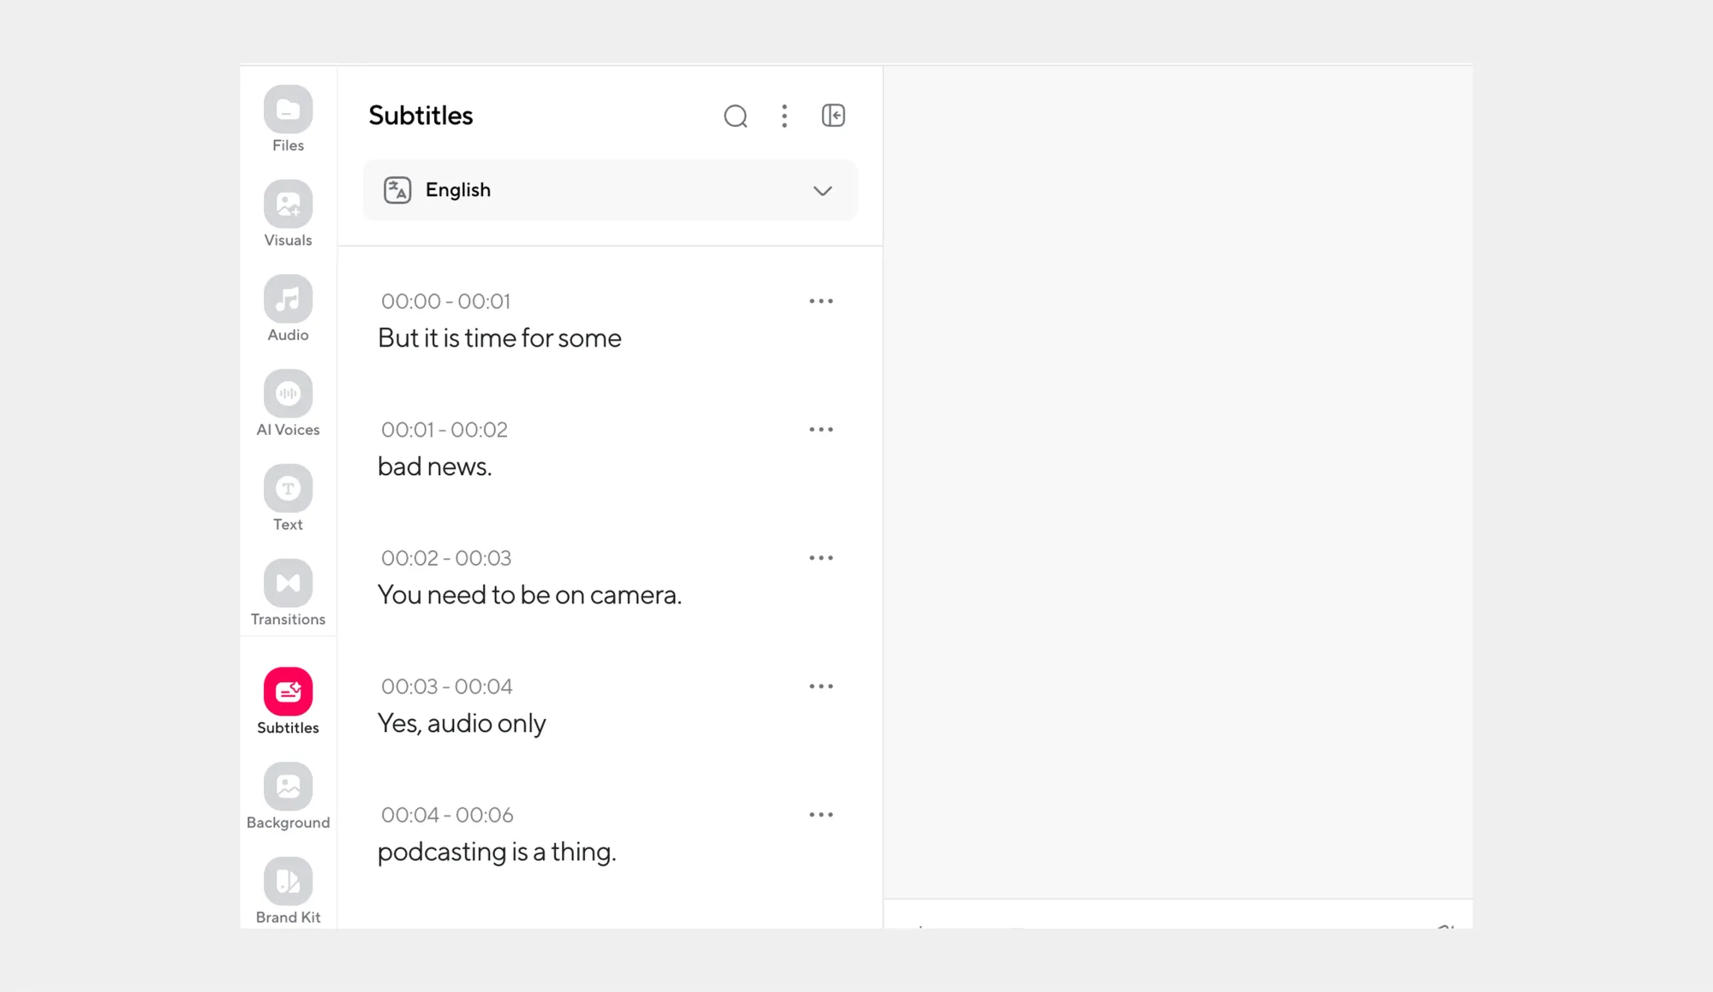
Task: Open more options for "You need to be on camera."
Action: 821,558
